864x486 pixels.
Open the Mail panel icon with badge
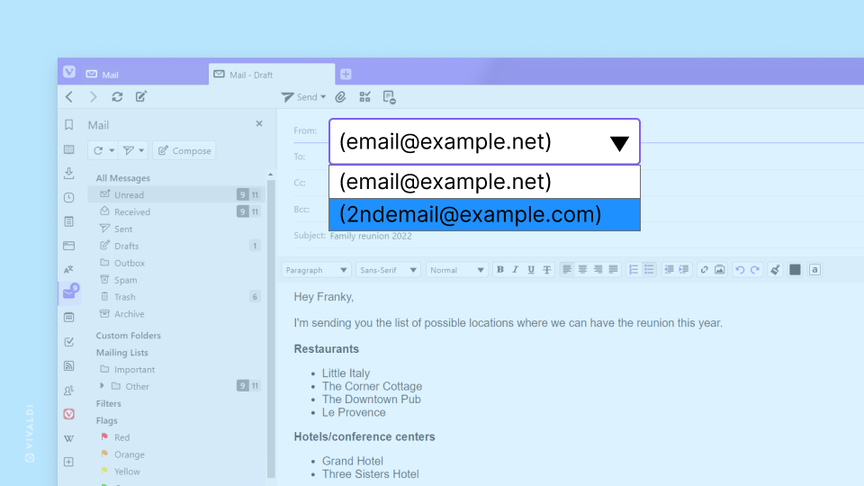click(69, 292)
